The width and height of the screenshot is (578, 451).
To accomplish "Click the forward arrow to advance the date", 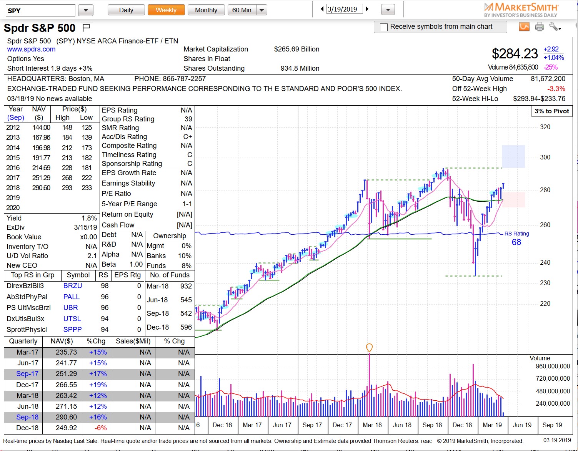I will 367,8.
